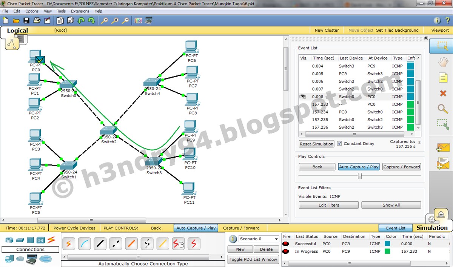The image size is (453, 267).
Task: Open the envelope PDU on PC0
Action: pos(40,60)
